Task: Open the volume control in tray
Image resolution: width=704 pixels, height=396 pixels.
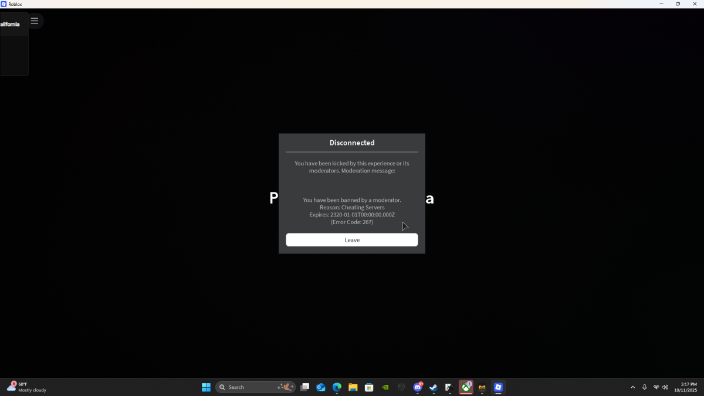Action: [665, 387]
